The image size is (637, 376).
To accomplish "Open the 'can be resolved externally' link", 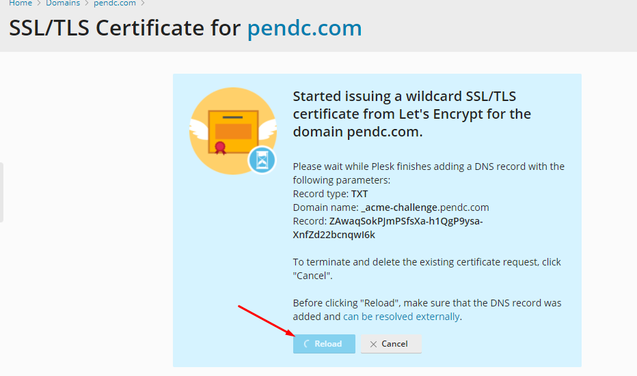I will coord(401,317).
